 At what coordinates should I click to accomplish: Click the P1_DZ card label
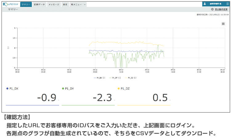coord(125,88)
